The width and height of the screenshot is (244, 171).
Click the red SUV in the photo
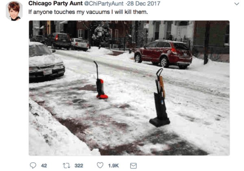pos(163,54)
